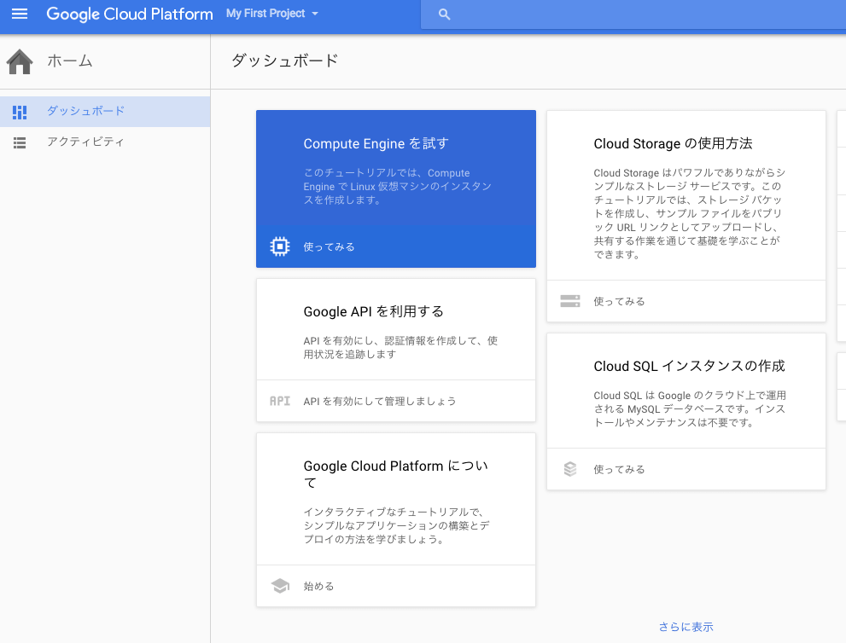Select アクティビティ in the sidebar
This screenshot has width=846, height=643.
pos(85,142)
